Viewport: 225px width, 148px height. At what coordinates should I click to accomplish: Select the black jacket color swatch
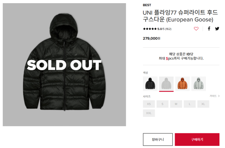[x=150, y=83]
